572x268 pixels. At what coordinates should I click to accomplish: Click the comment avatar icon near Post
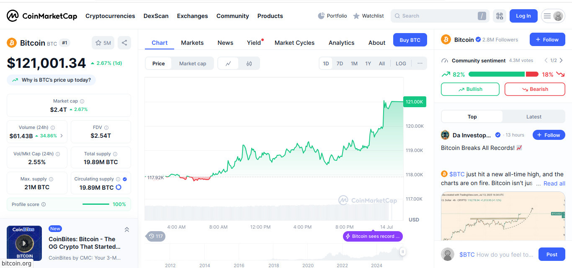(x=448, y=254)
